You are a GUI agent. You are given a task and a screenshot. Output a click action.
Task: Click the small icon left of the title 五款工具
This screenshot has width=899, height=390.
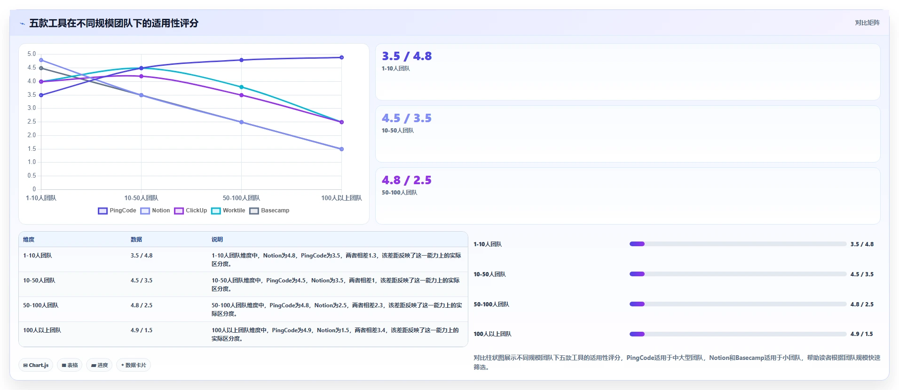(x=22, y=23)
